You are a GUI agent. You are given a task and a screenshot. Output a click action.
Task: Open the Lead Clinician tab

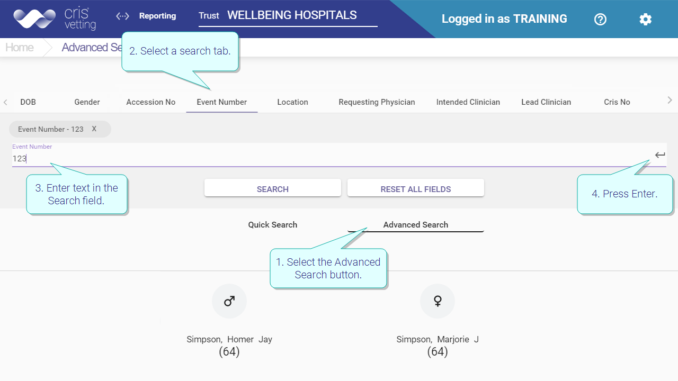click(x=546, y=102)
